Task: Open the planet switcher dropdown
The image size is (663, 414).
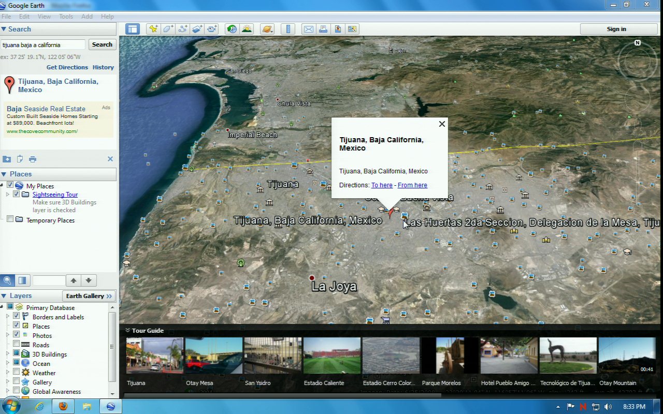Action: [267, 29]
